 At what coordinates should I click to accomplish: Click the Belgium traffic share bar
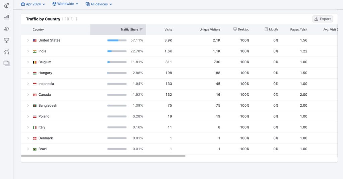click(x=117, y=62)
